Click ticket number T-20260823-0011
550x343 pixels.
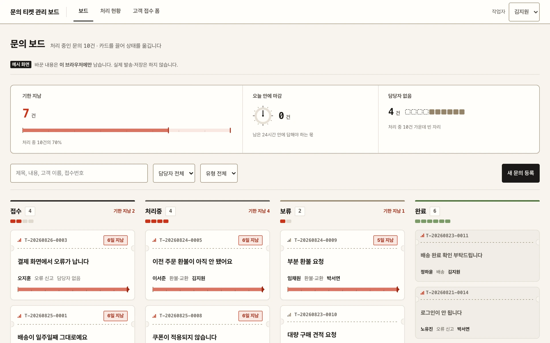point(447,236)
